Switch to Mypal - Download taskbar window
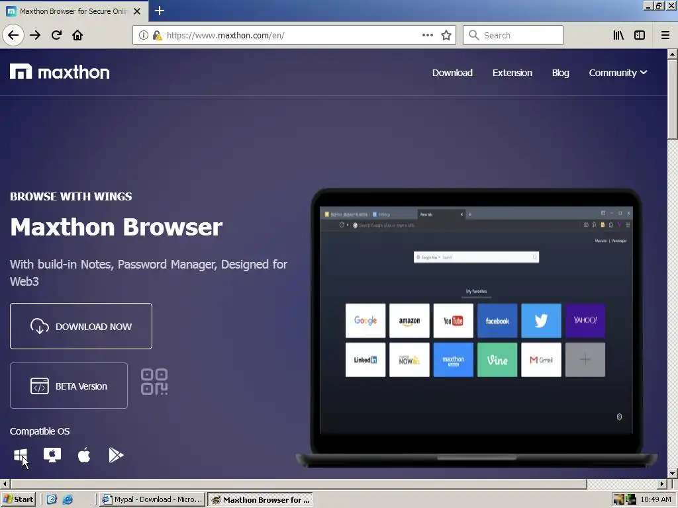 pos(152,499)
